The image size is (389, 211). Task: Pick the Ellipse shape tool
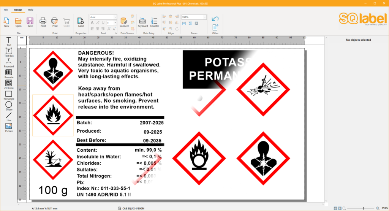[9, 105]
